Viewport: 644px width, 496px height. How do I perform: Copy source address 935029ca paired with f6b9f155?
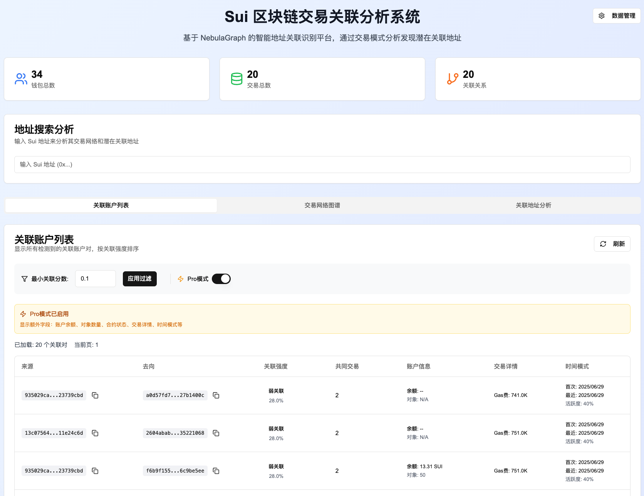(95, 471)
